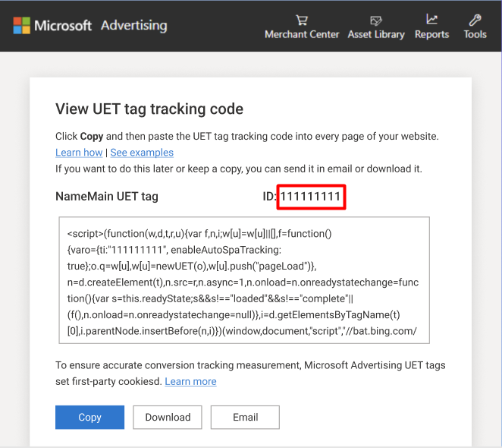502x448 pixels.
Task: Click the bat.bing.com code line
Action: (242, 330)
